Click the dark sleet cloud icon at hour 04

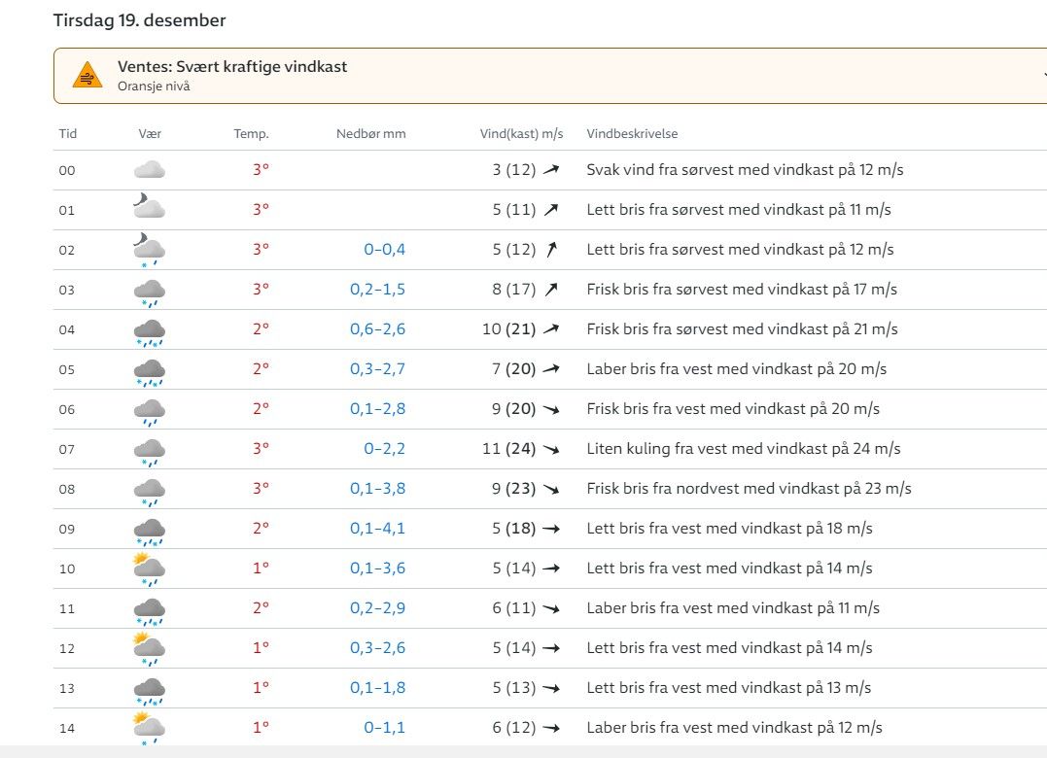pos(149,330)
